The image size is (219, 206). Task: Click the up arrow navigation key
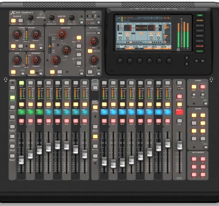click(187, 58)
